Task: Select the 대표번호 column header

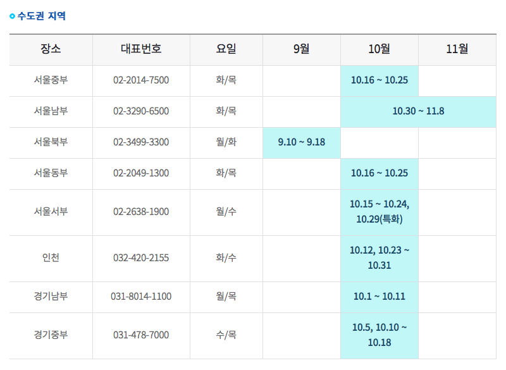Action: (141, 49)
